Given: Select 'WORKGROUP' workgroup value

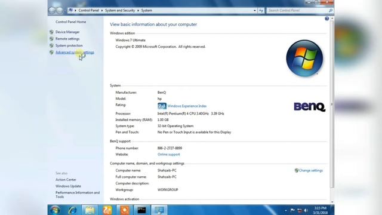Looking at the screenshot, I should (168, 190).
